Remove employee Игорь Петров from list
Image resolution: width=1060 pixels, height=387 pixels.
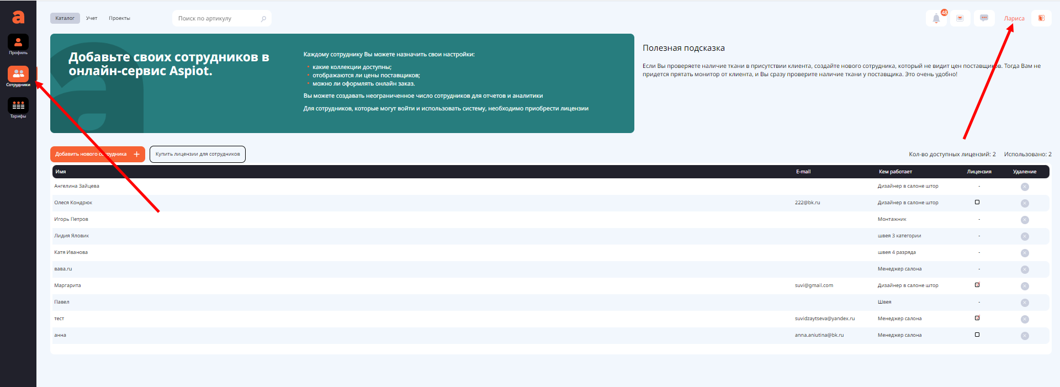point(1025,220)
